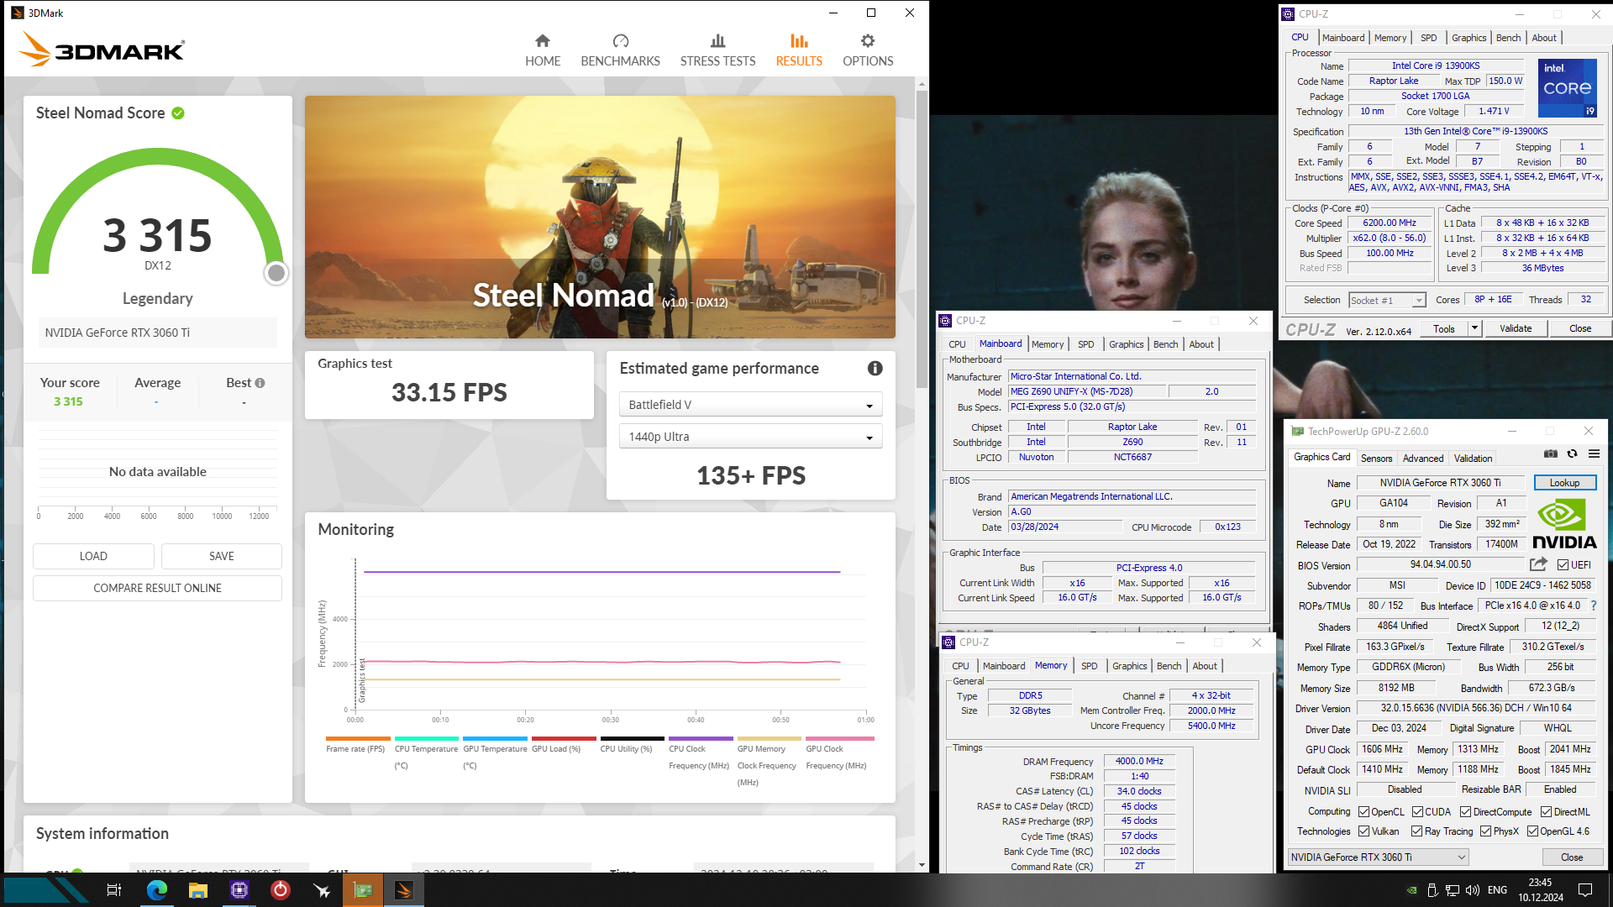The image size is (1613, 907).
Task: Click the volume icon in the system tray
Action: (x=1472, y=890)
